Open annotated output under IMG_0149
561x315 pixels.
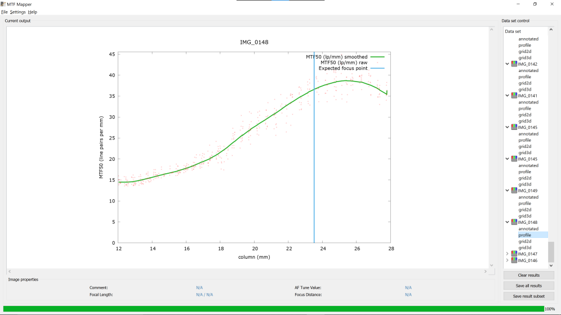(x=528, y=197)
